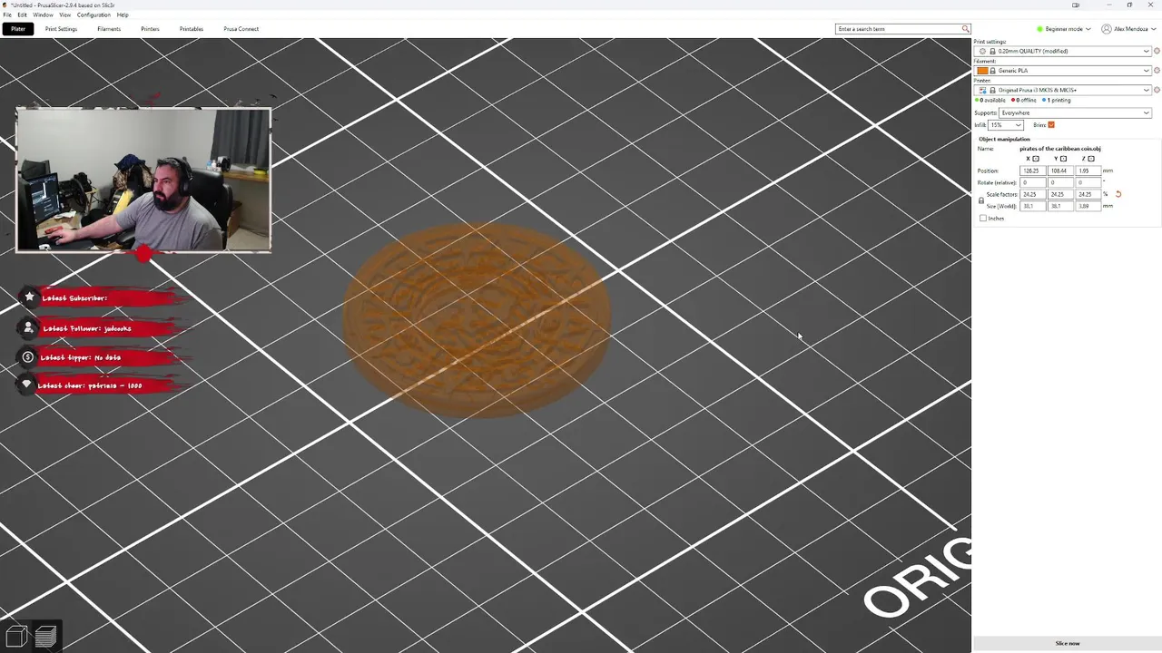Click the Scale factor X field
This screenshot has height=653, width=1162.
[x=1033, y=194]
